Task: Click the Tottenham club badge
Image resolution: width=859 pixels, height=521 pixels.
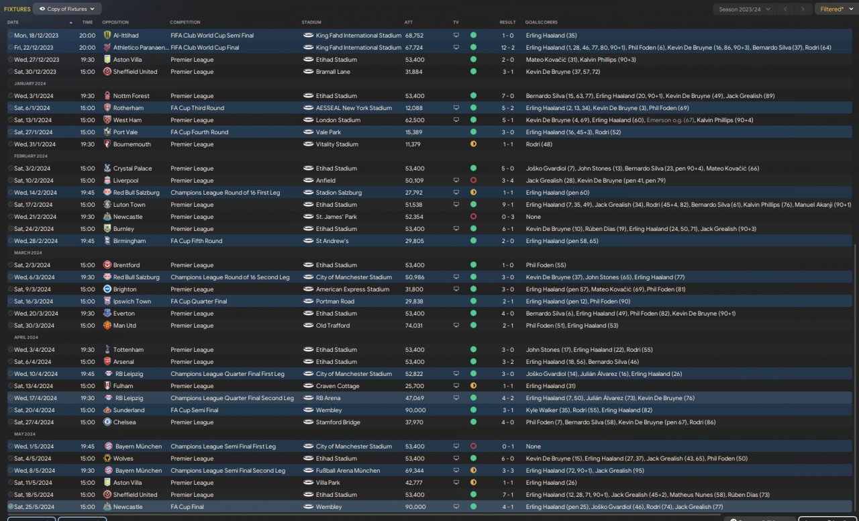Action: (107, 349)
